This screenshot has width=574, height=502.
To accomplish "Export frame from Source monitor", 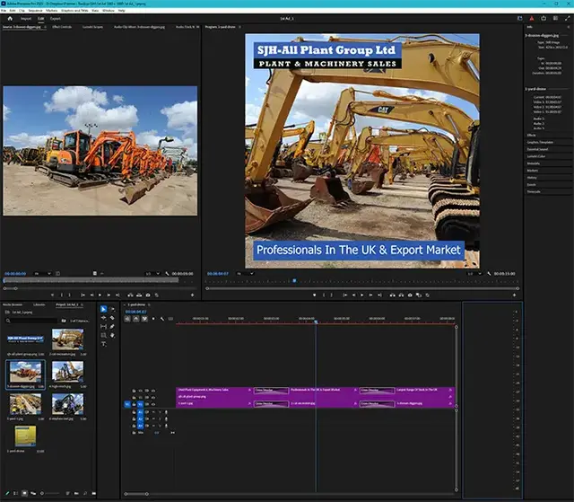I will (148, 295).
